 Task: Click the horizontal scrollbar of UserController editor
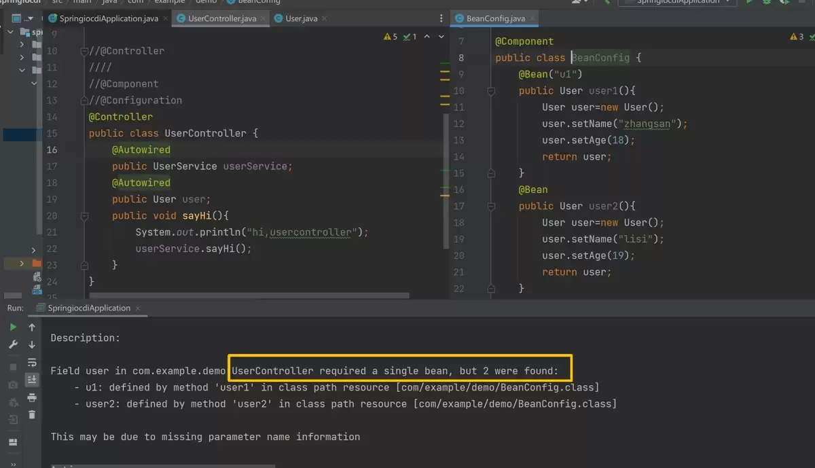point(249,295)
